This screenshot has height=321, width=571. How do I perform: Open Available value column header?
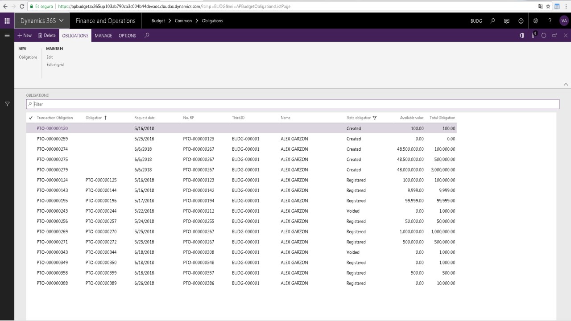pos(412,118)
